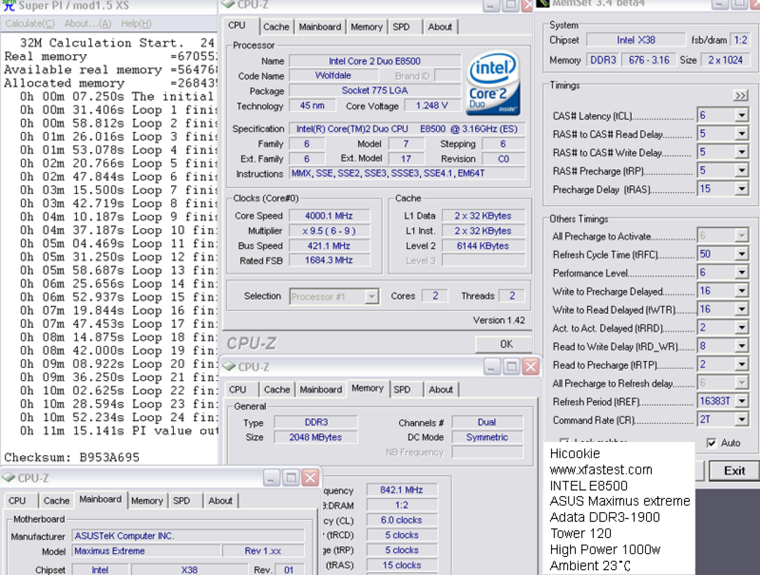Open About menu in Super PI
Screen dimensions: 760x575
[87, 24]
